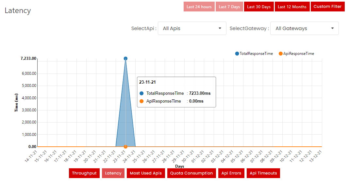Click the All Apis dropdown arrow
348x182 pixels.
[x=220, y=28]
